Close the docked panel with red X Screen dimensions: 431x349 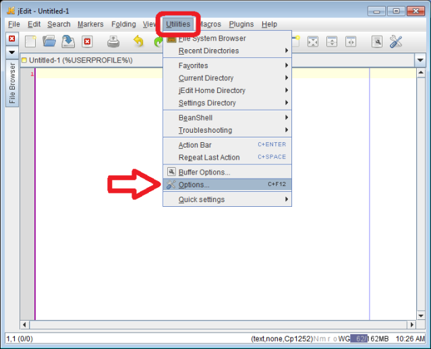pos(12,38)
